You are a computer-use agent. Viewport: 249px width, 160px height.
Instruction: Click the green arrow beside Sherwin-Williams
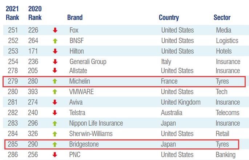click(55, 134)
